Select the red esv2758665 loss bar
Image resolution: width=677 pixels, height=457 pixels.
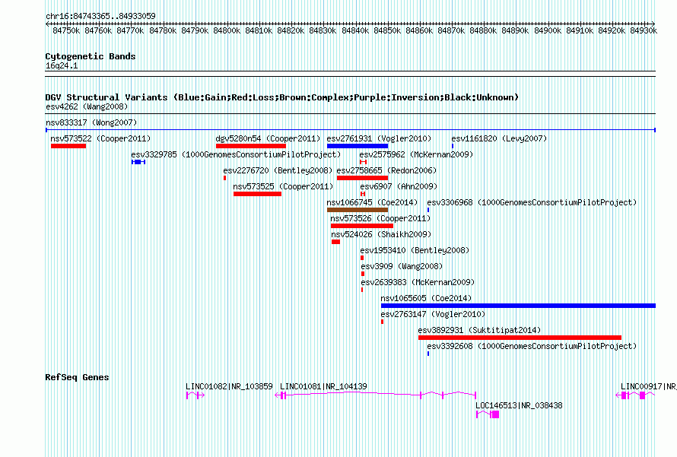pos(362,178)
